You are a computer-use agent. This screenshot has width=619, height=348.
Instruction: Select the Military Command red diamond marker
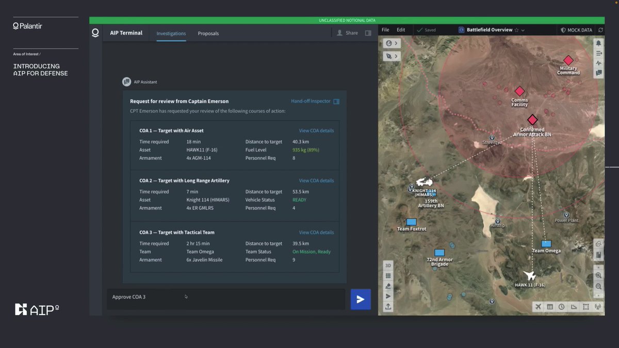[x=568, y=60]
